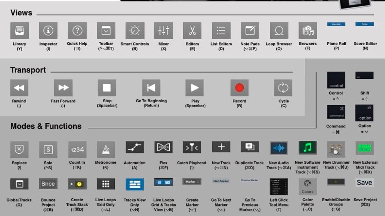Toggle the Solo mode button
Screen dimensions: 385x216
(48, 149)
